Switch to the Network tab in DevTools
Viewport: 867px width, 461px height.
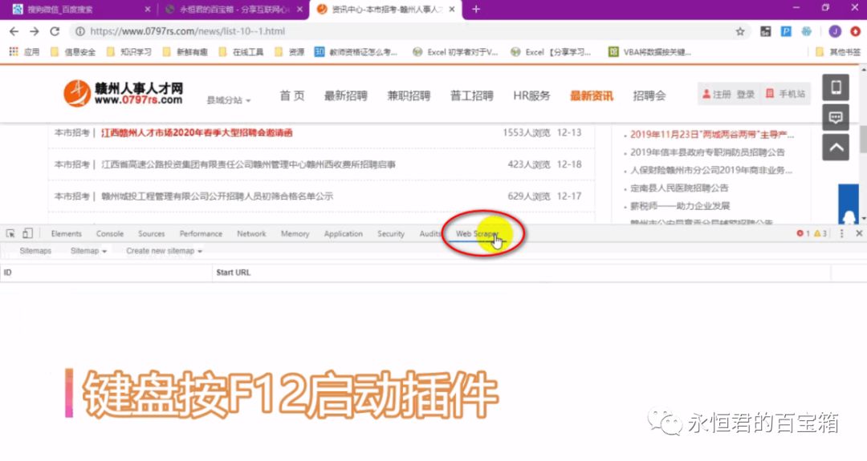point(251,233)
